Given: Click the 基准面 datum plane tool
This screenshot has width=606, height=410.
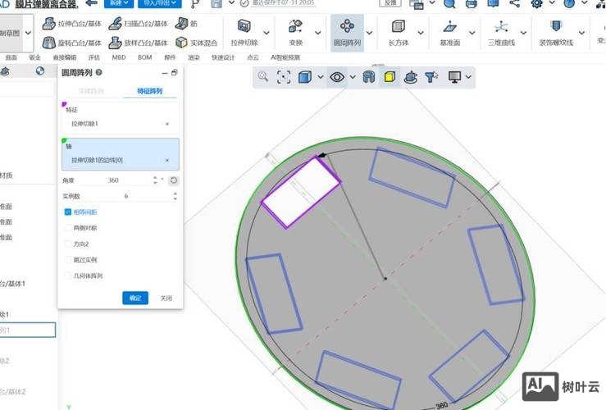Looking at the screenshot, I should pos(449,30).
